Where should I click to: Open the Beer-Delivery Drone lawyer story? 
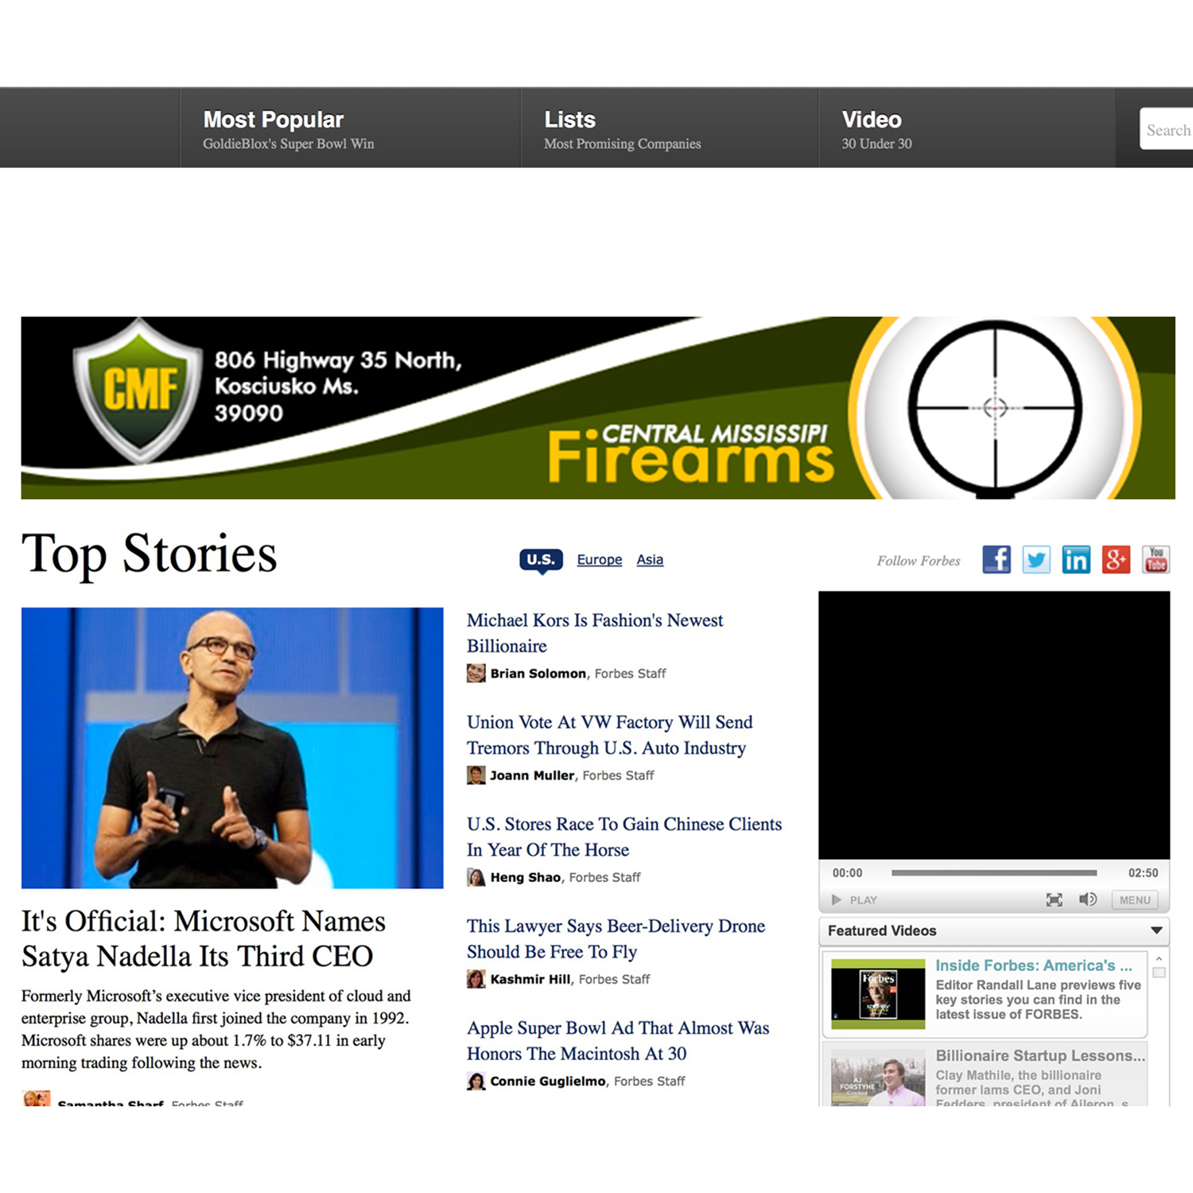coord(616,938)
